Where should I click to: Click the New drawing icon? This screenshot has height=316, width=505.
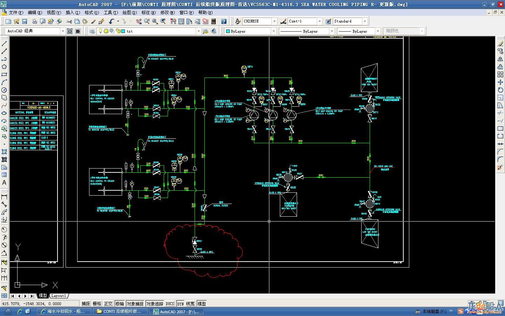(8, 21)
